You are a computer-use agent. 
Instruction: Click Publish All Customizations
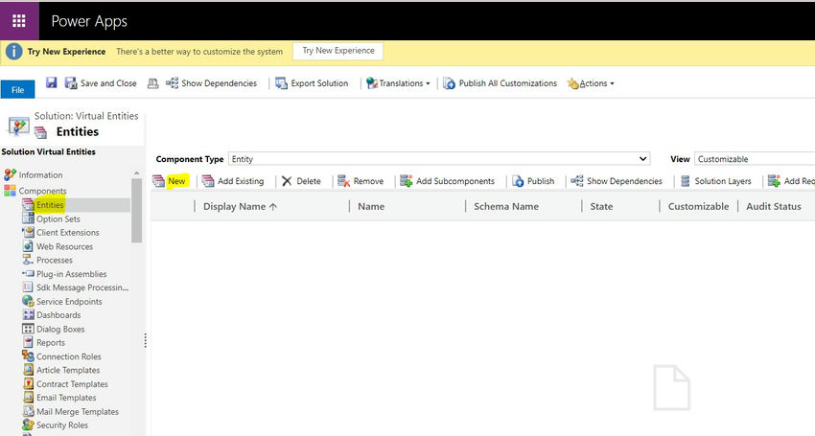coord(500,83)
